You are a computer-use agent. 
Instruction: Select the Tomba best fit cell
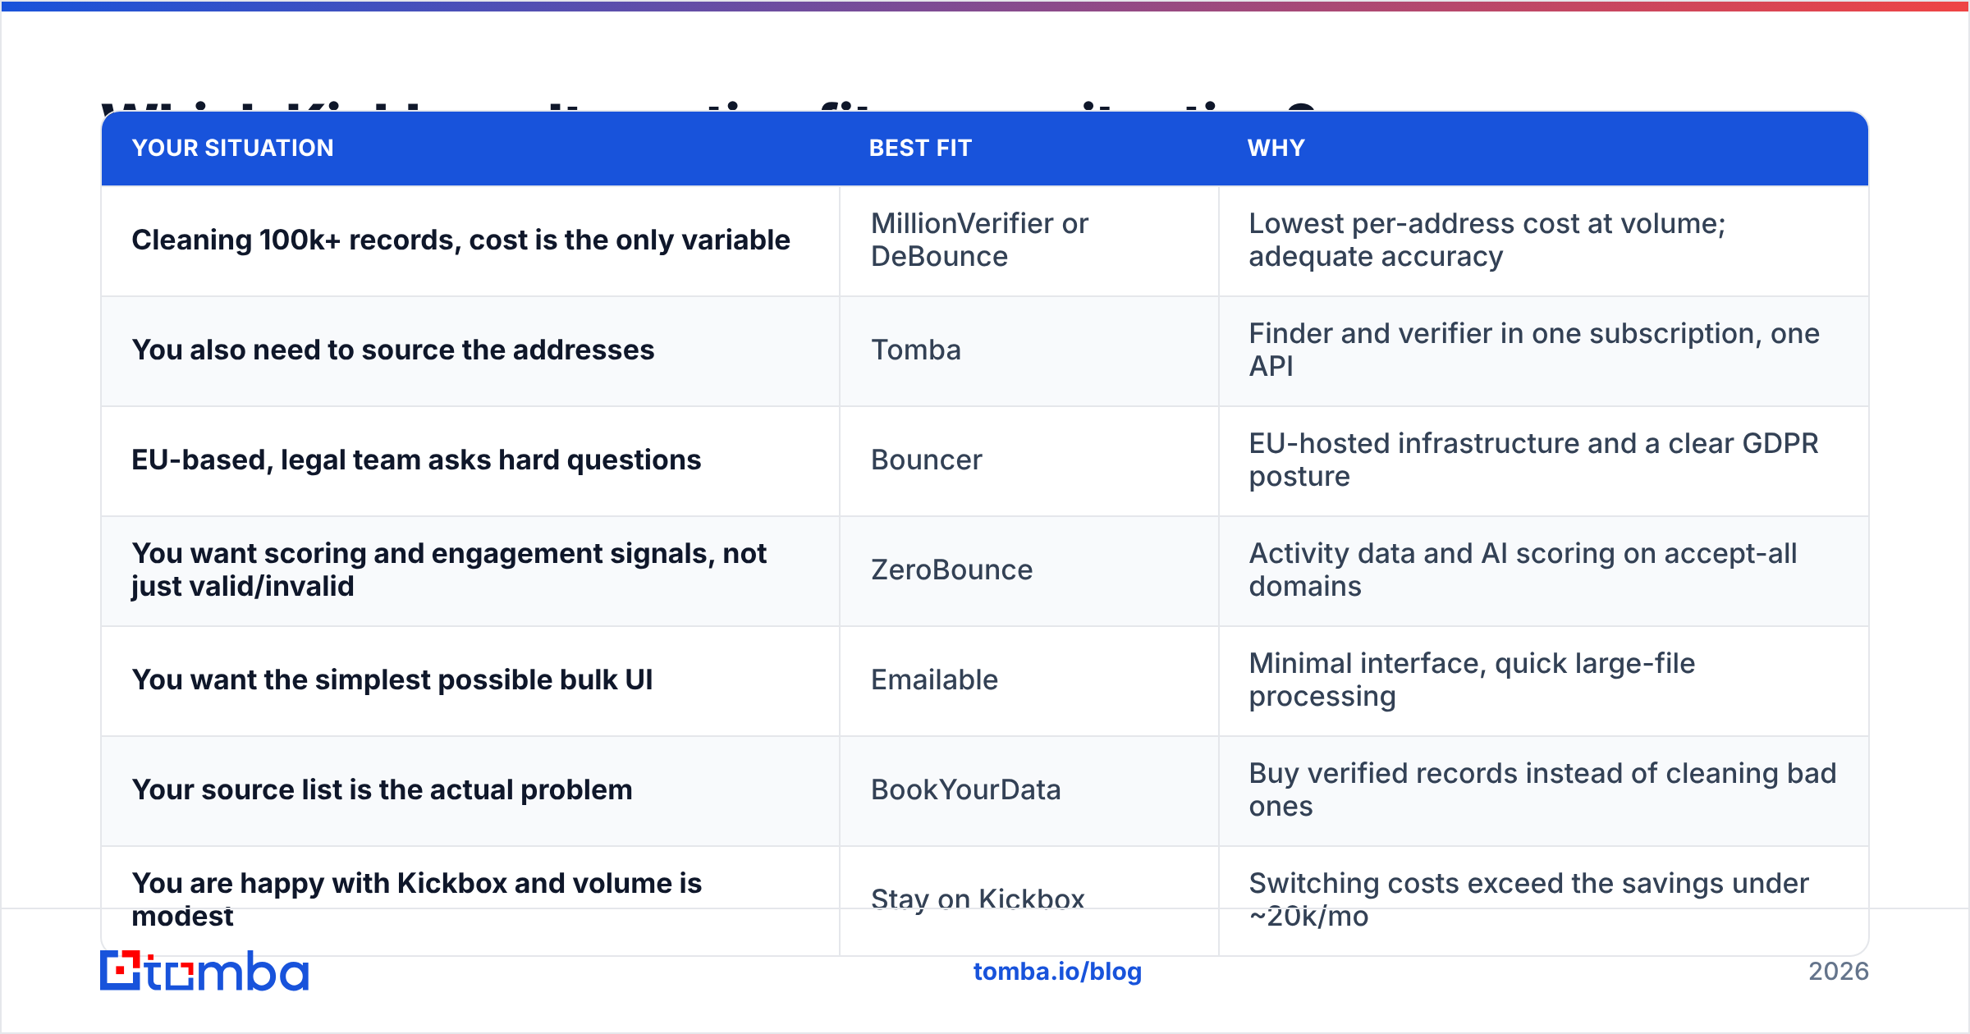click(x=1029, y=350)
